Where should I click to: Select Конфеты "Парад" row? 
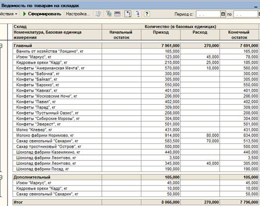pos(135,107)
